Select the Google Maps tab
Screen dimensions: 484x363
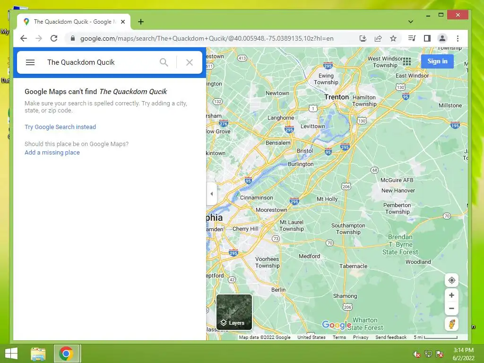click(x=74, y=22)
